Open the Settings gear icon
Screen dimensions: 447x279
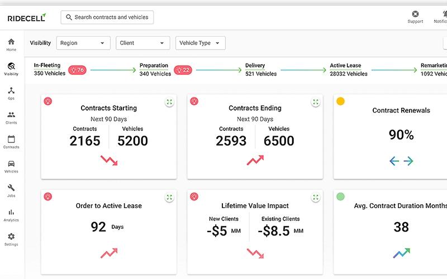pyautogui.click(x=11, y=236)
